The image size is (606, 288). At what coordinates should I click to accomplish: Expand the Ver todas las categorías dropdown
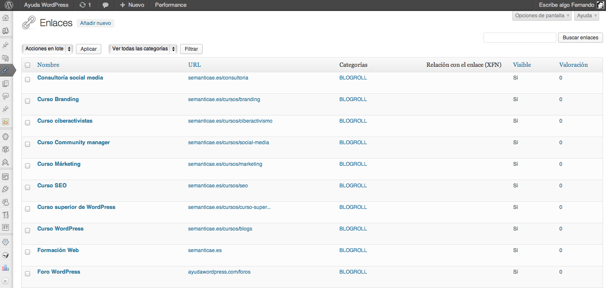[x=143, y=49]
